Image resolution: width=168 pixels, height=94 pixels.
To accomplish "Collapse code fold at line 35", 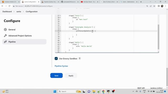I will click(x=60, y=31).
